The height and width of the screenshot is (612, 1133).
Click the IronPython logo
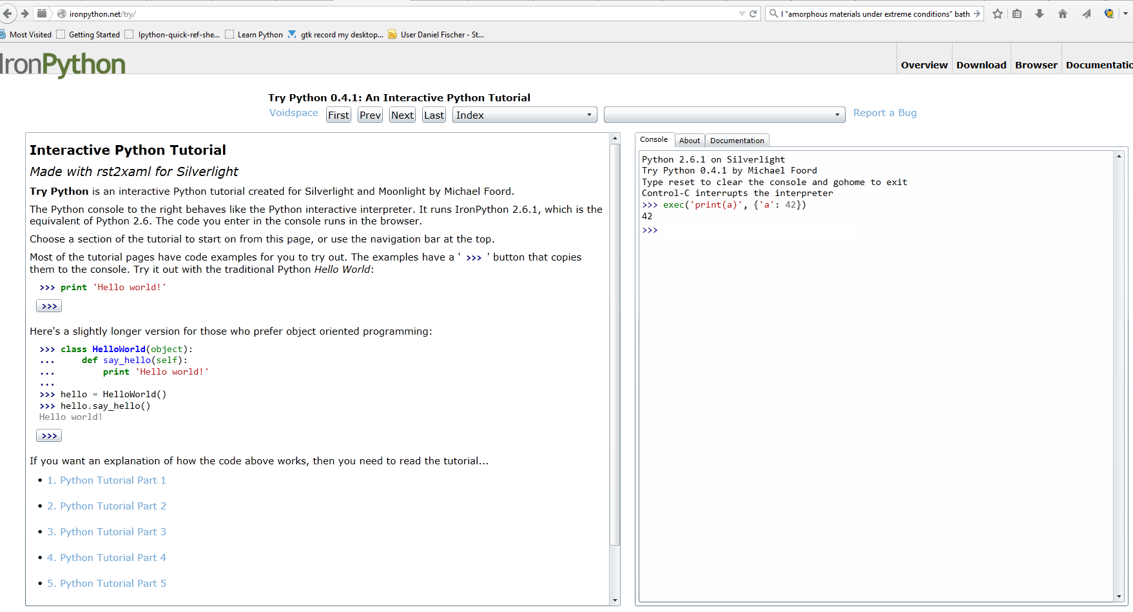pos(63,64)
